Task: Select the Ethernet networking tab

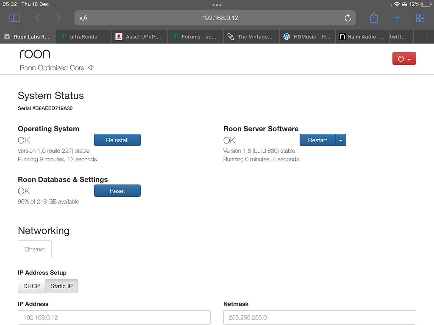Action: [34, 249]
